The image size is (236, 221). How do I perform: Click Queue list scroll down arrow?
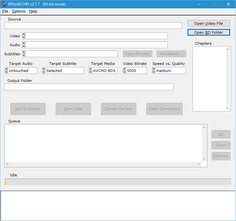click(204, 159)
